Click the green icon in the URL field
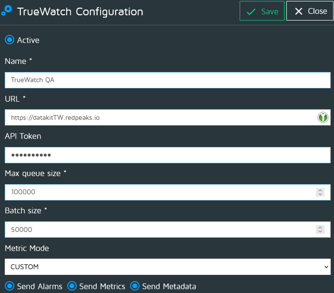 323,117
